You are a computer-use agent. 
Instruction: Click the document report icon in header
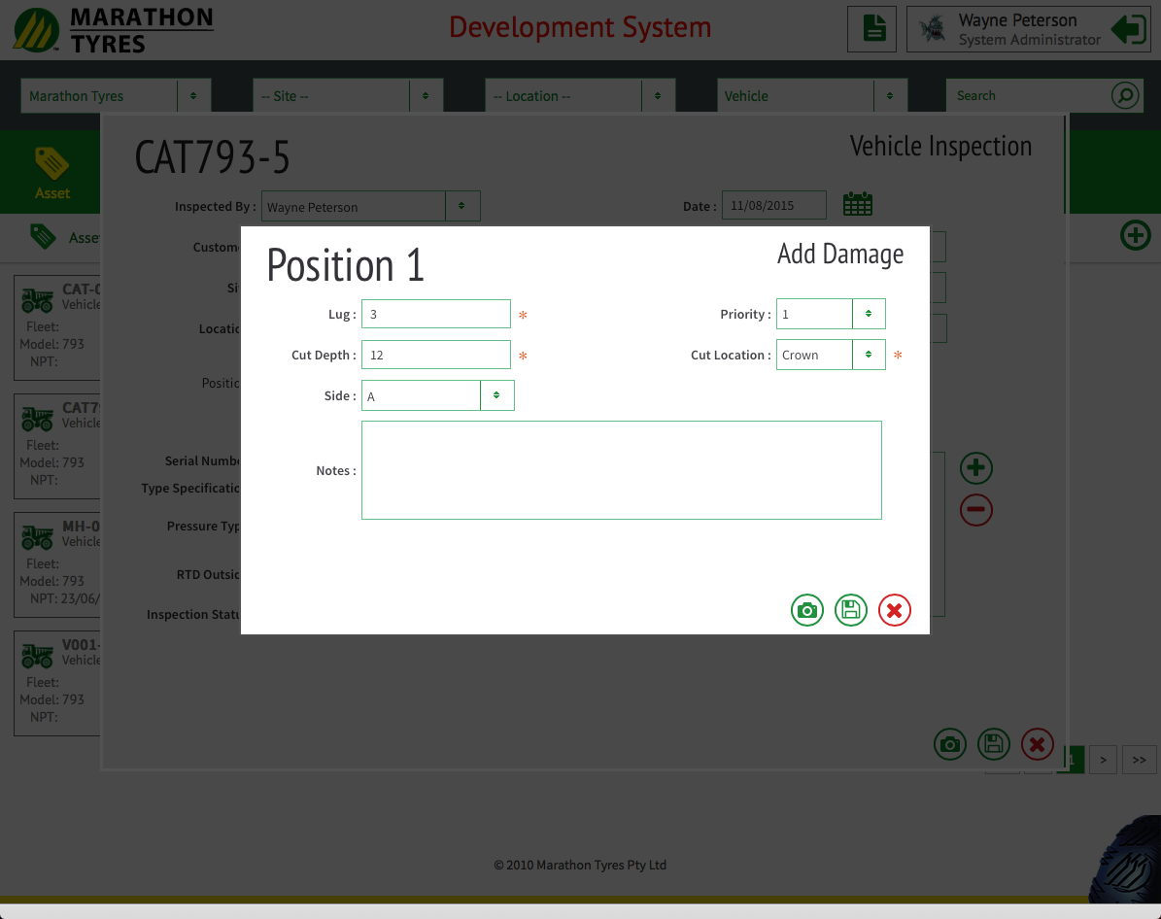point(871,29)
